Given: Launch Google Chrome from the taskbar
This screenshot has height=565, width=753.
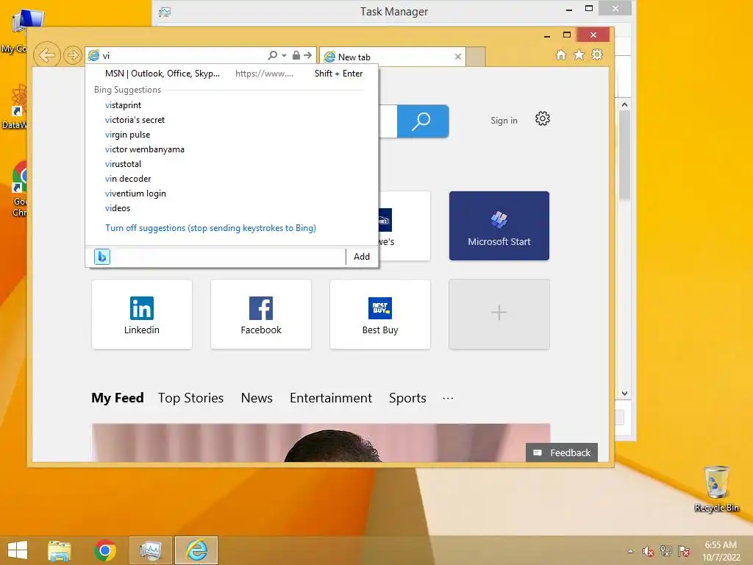Looking at the screenshot, I should [104, 550].
